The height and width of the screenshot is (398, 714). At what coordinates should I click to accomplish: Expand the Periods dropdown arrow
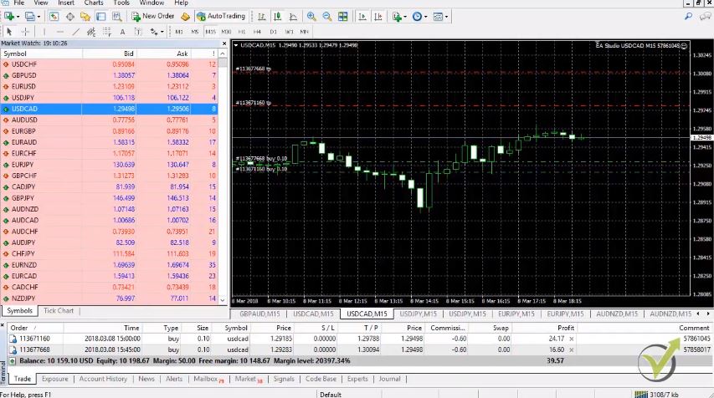click(426, 17)
